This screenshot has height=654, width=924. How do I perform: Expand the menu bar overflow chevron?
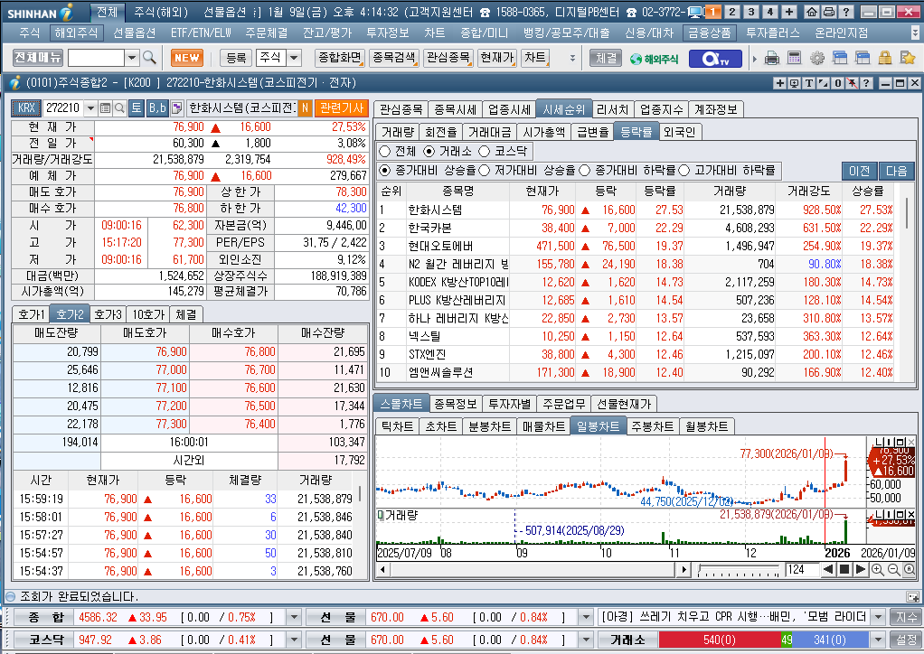pos(915,33)
